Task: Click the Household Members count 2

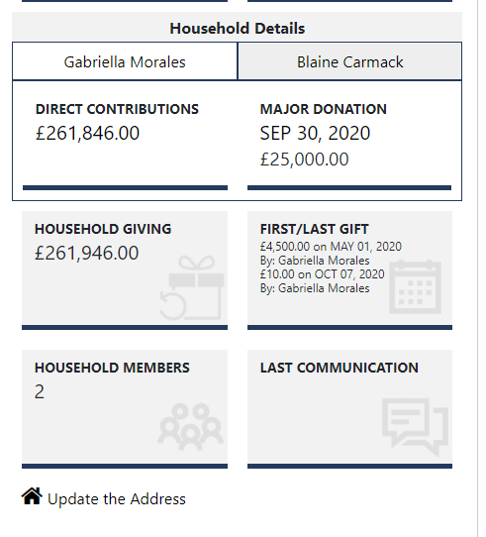Action: (x=40, y=391)
